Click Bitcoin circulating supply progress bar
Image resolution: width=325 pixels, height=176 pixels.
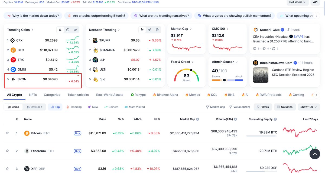262,136
